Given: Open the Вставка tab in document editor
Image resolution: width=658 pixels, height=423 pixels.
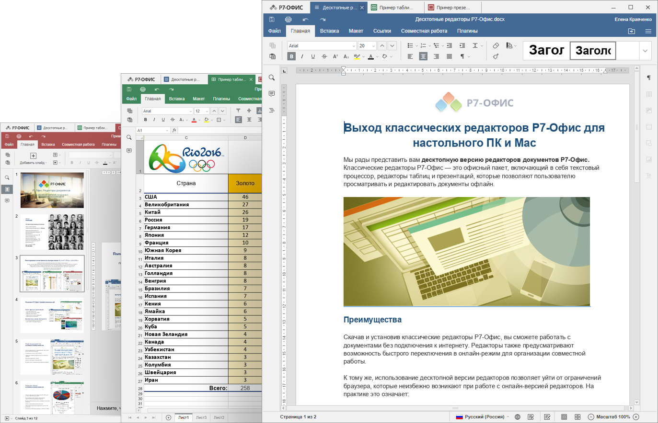Looking at the screenshot, I should [x=329, y=31].
